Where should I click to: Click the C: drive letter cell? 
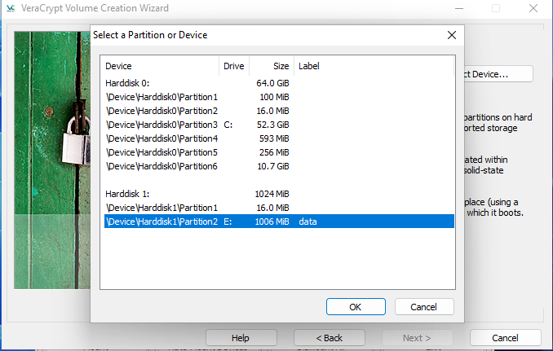[228, 125]
